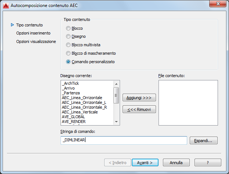This screenshot has height=174, width=229.
Task: Select Blocco di mascheramento radio button
Action: pos(68,53)
